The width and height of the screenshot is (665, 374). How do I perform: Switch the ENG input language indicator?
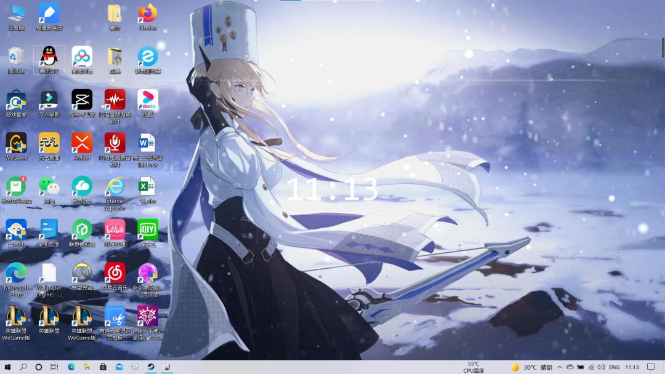(x=614, y=367)
